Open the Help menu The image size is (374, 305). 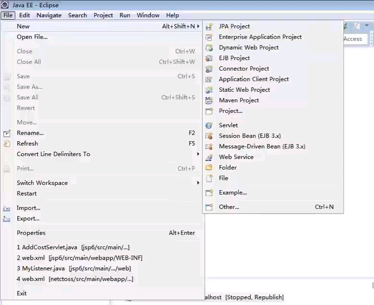172,15
